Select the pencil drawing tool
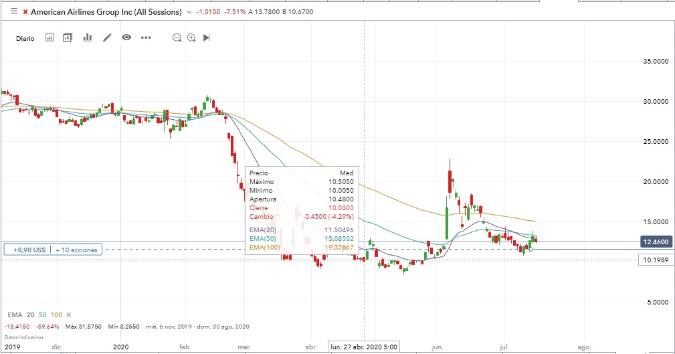Screen dimensions: 675x354 click(x=107, y=37)
